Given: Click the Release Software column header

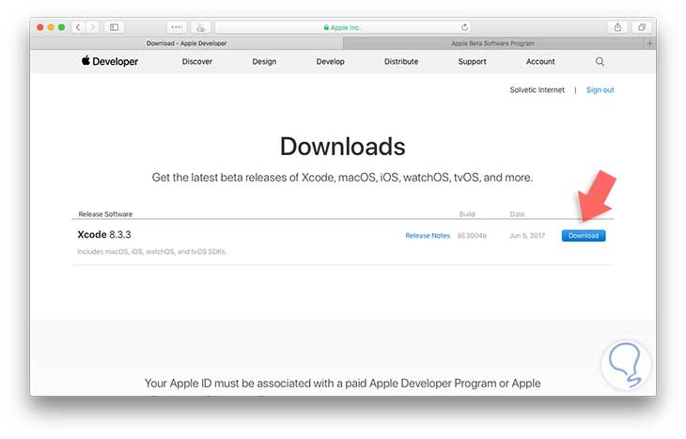Looking at the screenshot, I should click(105, 214).
